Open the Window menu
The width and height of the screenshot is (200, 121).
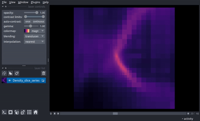(x=23, y=2)
